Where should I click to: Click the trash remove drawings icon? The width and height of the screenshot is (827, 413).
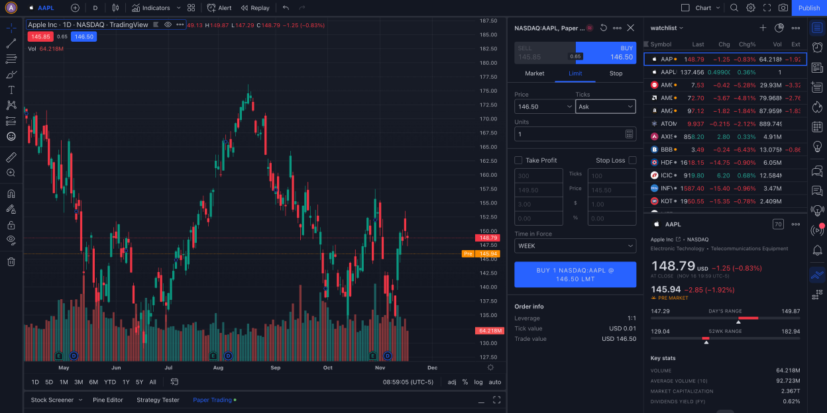coord(11,261)
